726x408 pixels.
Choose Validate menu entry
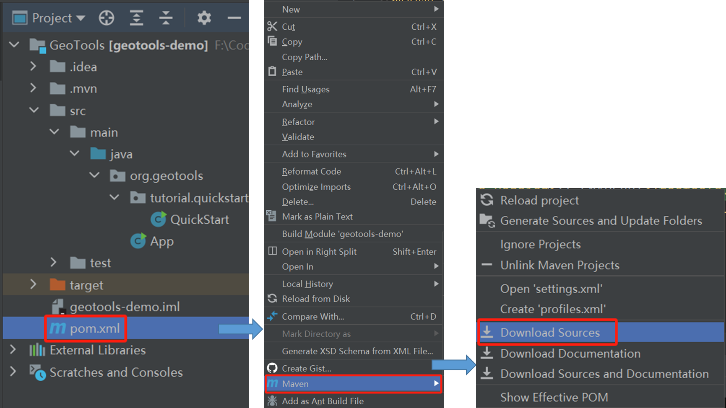tap(354, 137)
